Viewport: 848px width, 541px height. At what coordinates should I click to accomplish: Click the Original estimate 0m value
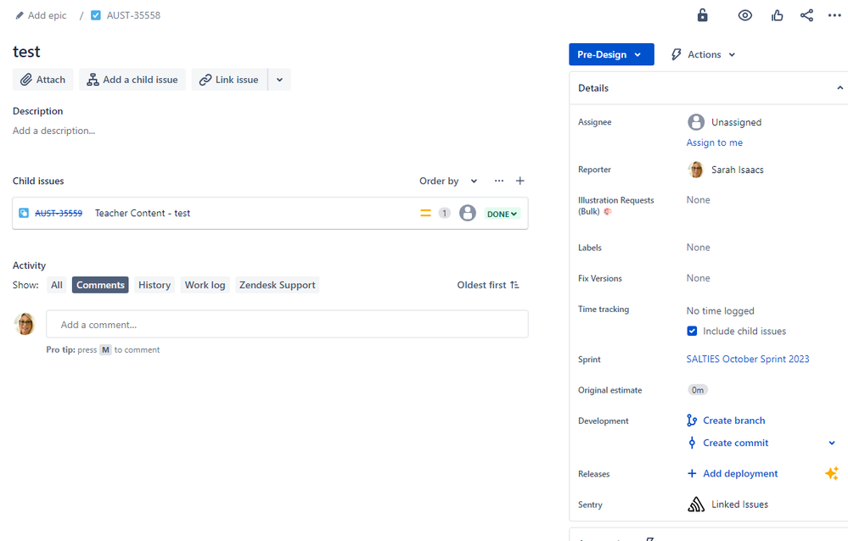[x=698, y=390]
